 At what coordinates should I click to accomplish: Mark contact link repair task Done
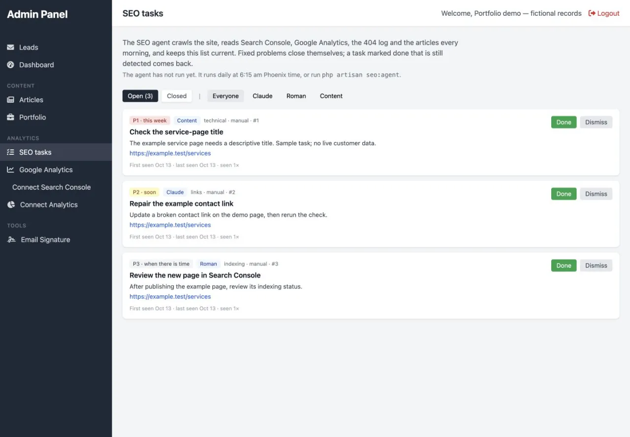(564, 194)
